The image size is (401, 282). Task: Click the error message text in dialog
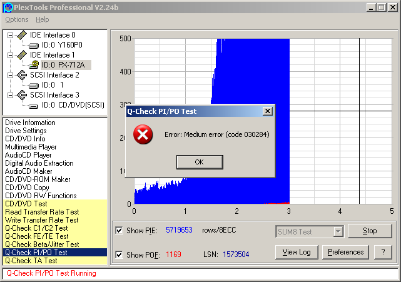pyautogui.click(x=217, y=134)
